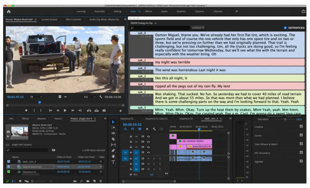Select the Pen tool
This screenshot has height=188, width=310.
tap(113, 151)
